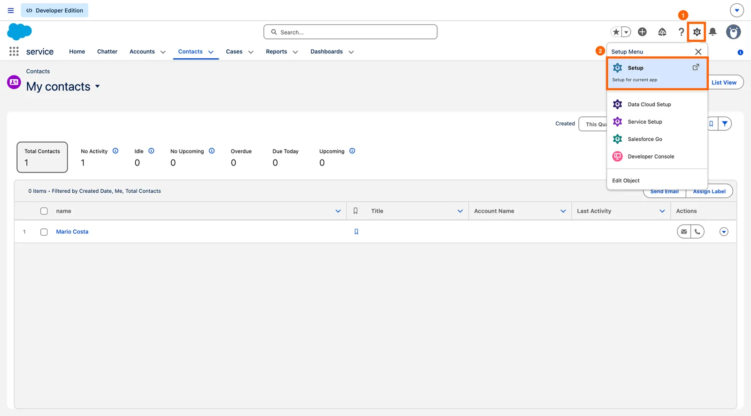The width and height of the screenshot is (751, 416).
Task: Expand the Contacts tab dropdown chevron
Action: coord(211,52)
